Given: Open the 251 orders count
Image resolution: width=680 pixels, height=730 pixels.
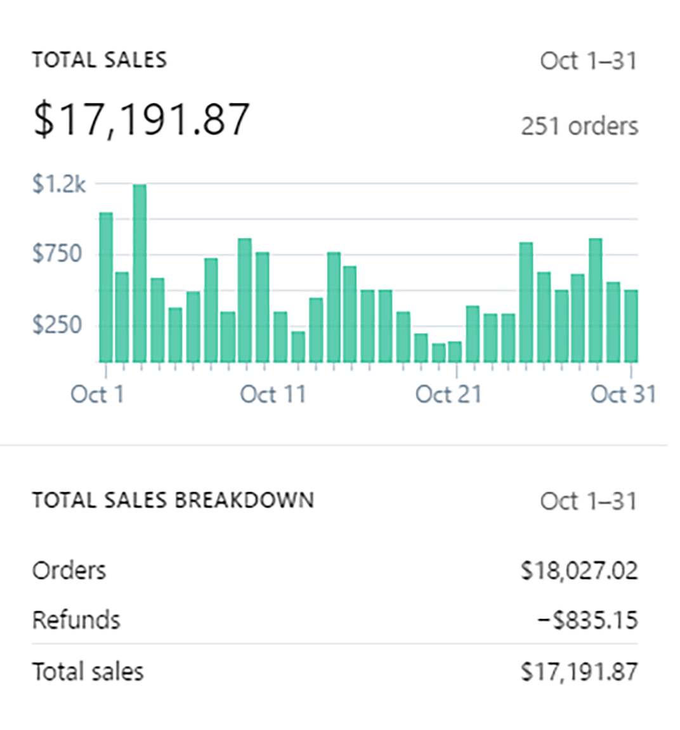Looking at the screenshot, I should (579, 126).
